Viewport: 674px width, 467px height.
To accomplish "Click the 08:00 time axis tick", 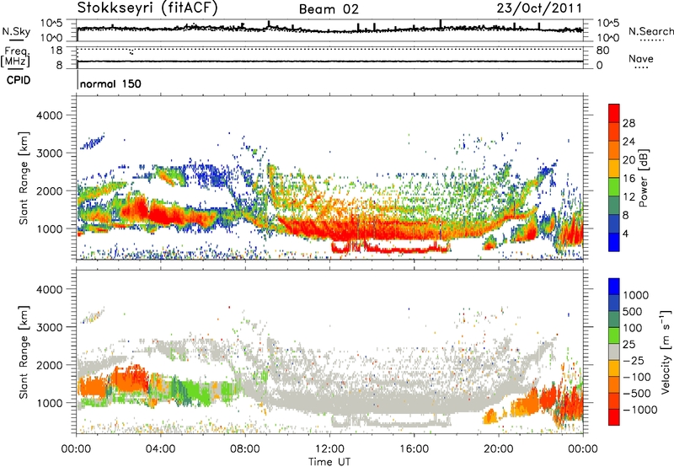I will click(x=244, y=448).
